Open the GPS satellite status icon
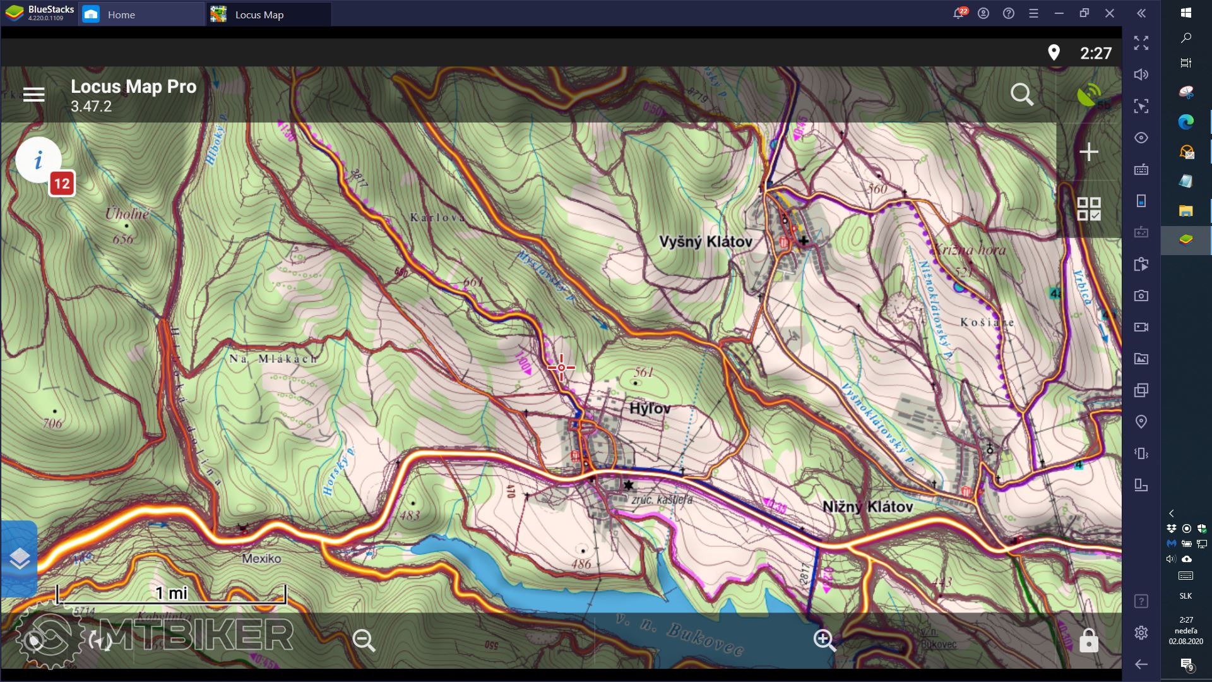This screenshot has height=682, width=1212. point(1088,95)
